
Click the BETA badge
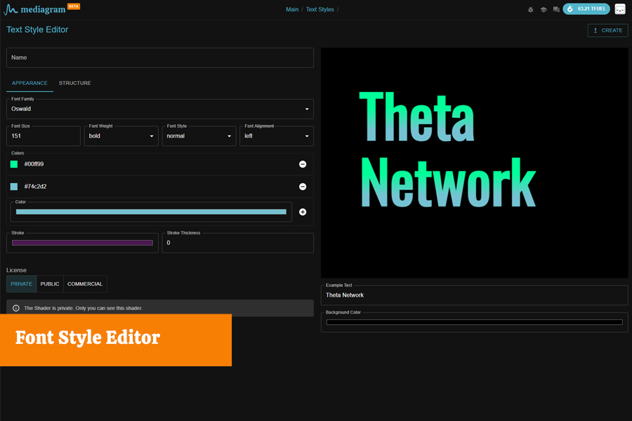pyautogui.click(x=73, y=6)
